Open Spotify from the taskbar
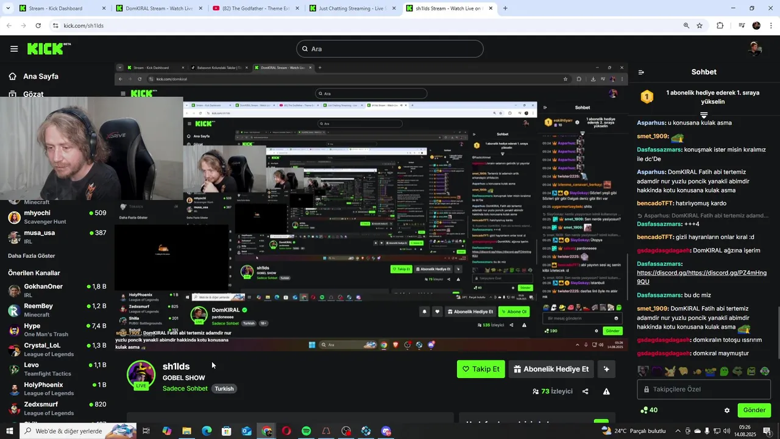Image resolution: width=780 pixels, height=439 pixels. point(306,431)
